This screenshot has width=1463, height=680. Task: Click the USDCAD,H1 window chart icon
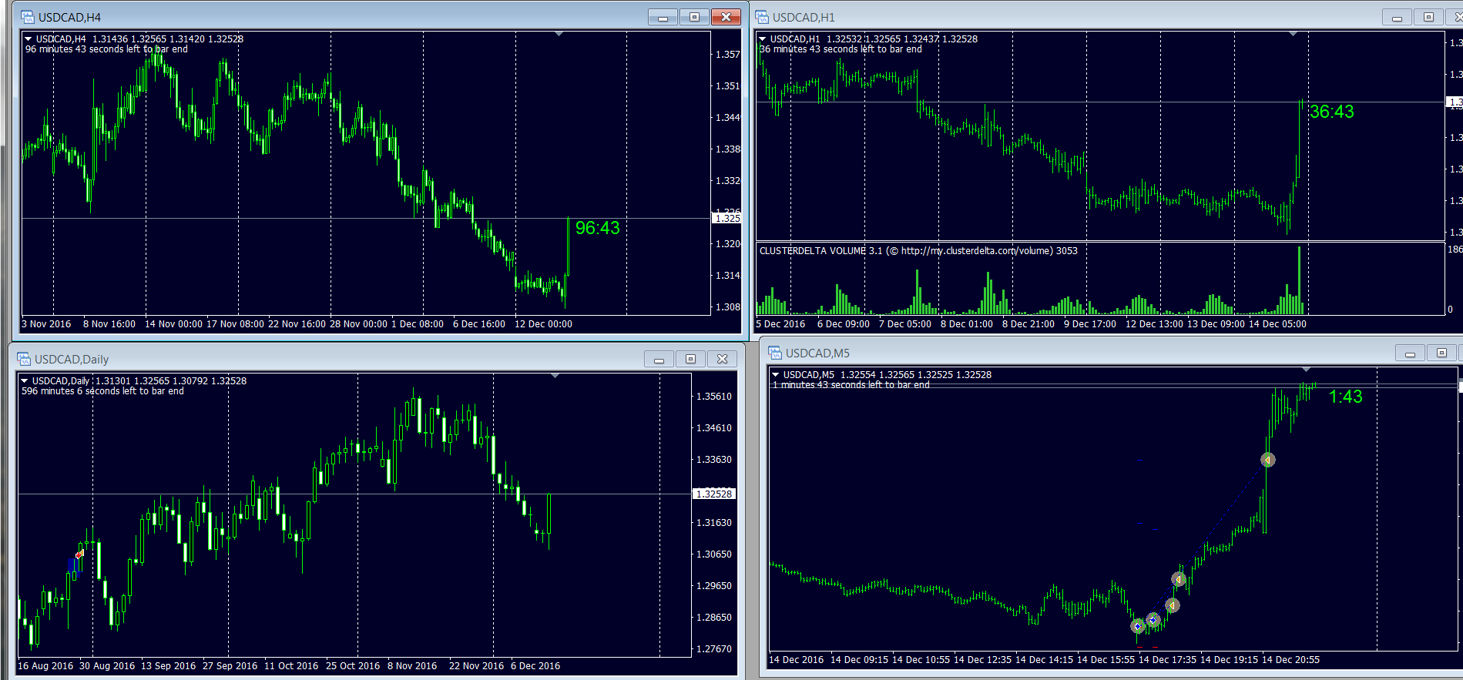pos(762,17)
